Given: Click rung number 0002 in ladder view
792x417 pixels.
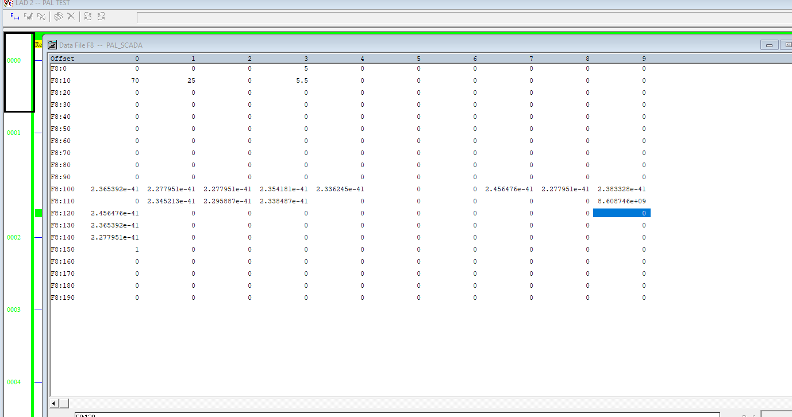Looking at the screenshot, I should coord(14,237).
